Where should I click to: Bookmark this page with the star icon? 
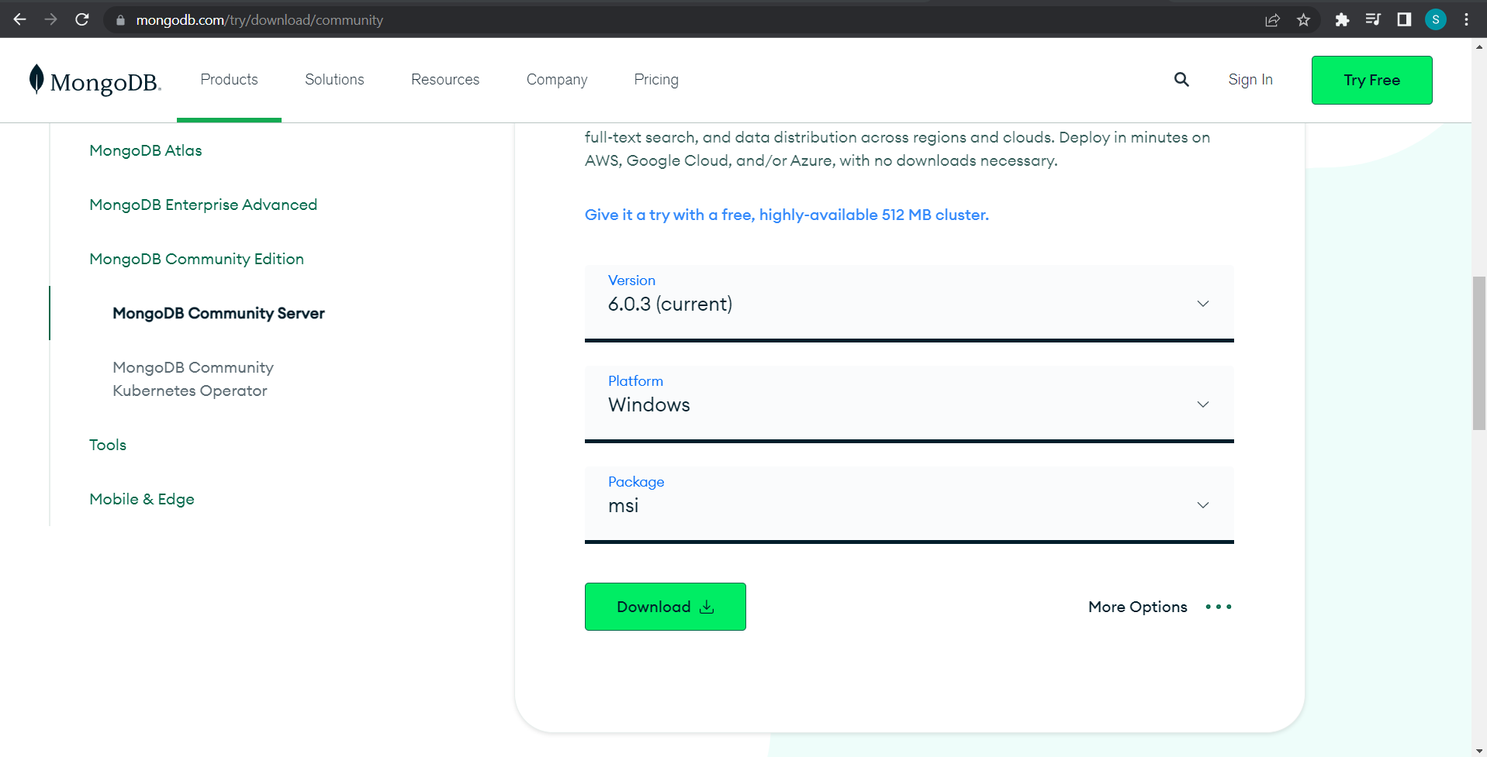click(1303, 20)
